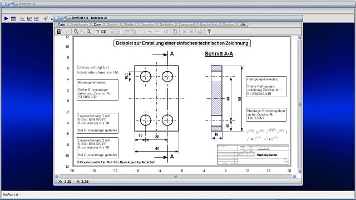Click the 'Schnitt A-A' heading in the drawing

(219, 54)
